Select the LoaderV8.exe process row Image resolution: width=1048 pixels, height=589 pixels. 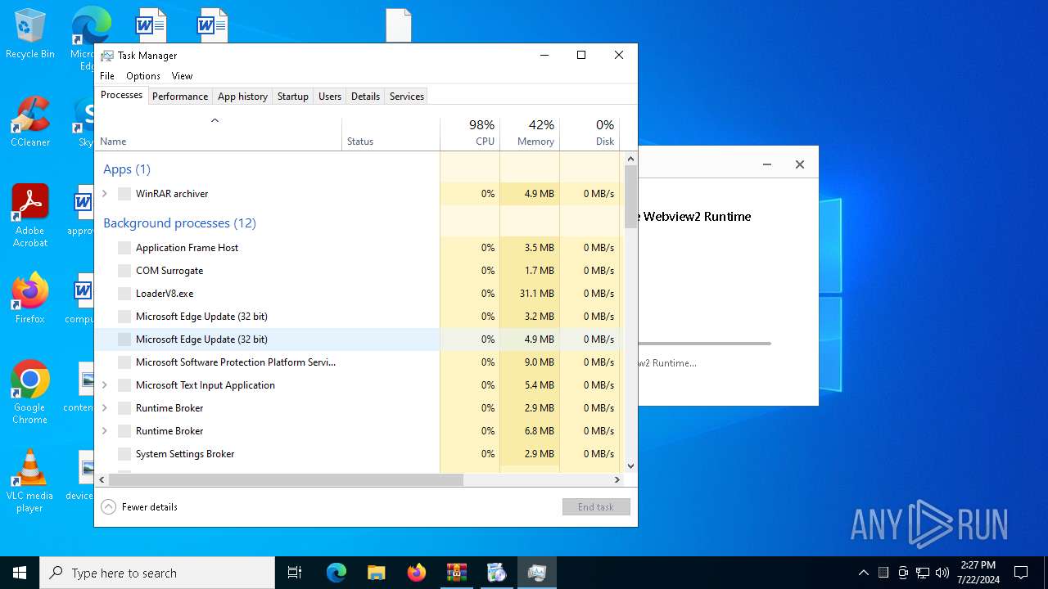[x=359, y=294]
